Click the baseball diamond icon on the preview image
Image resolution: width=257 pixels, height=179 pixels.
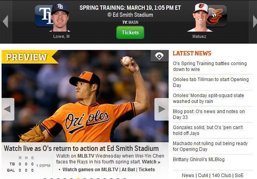click(159, 56)
